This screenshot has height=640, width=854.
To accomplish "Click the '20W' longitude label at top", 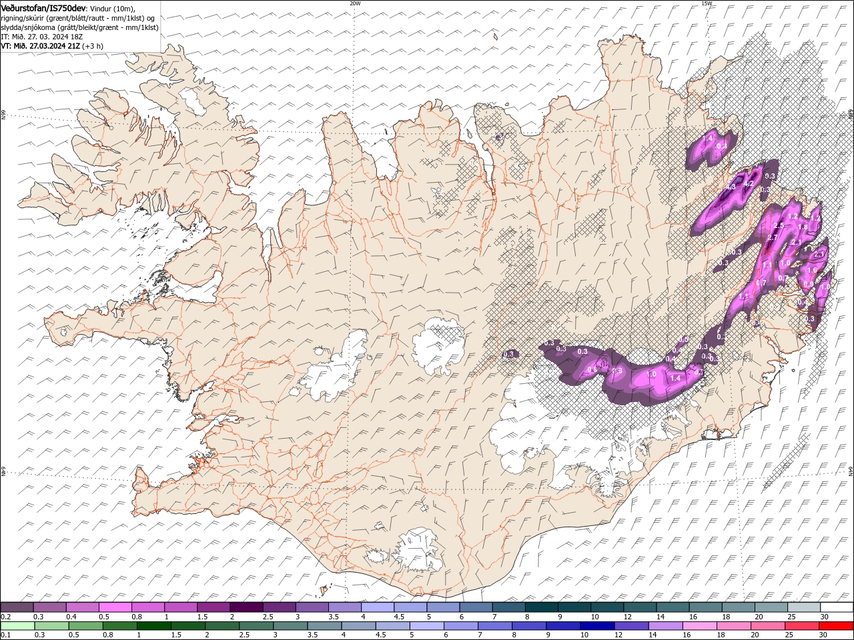I will coord(355,3).
